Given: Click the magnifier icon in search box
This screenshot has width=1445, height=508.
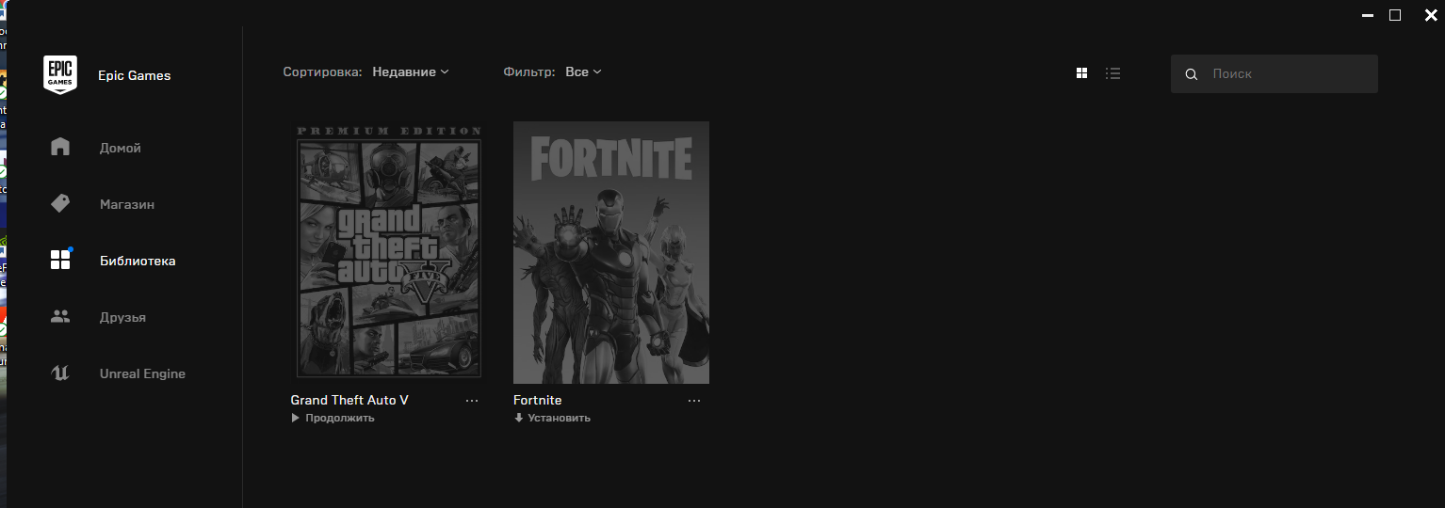Looking at the screenshot, I should pyautogui.click(x=1192, y=74).
